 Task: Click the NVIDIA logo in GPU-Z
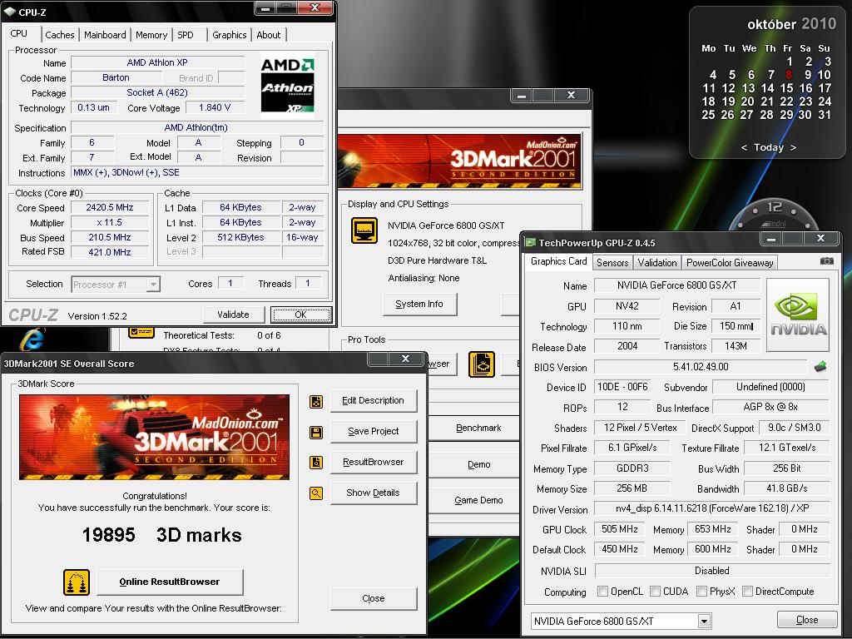click(x=798, y=315)
